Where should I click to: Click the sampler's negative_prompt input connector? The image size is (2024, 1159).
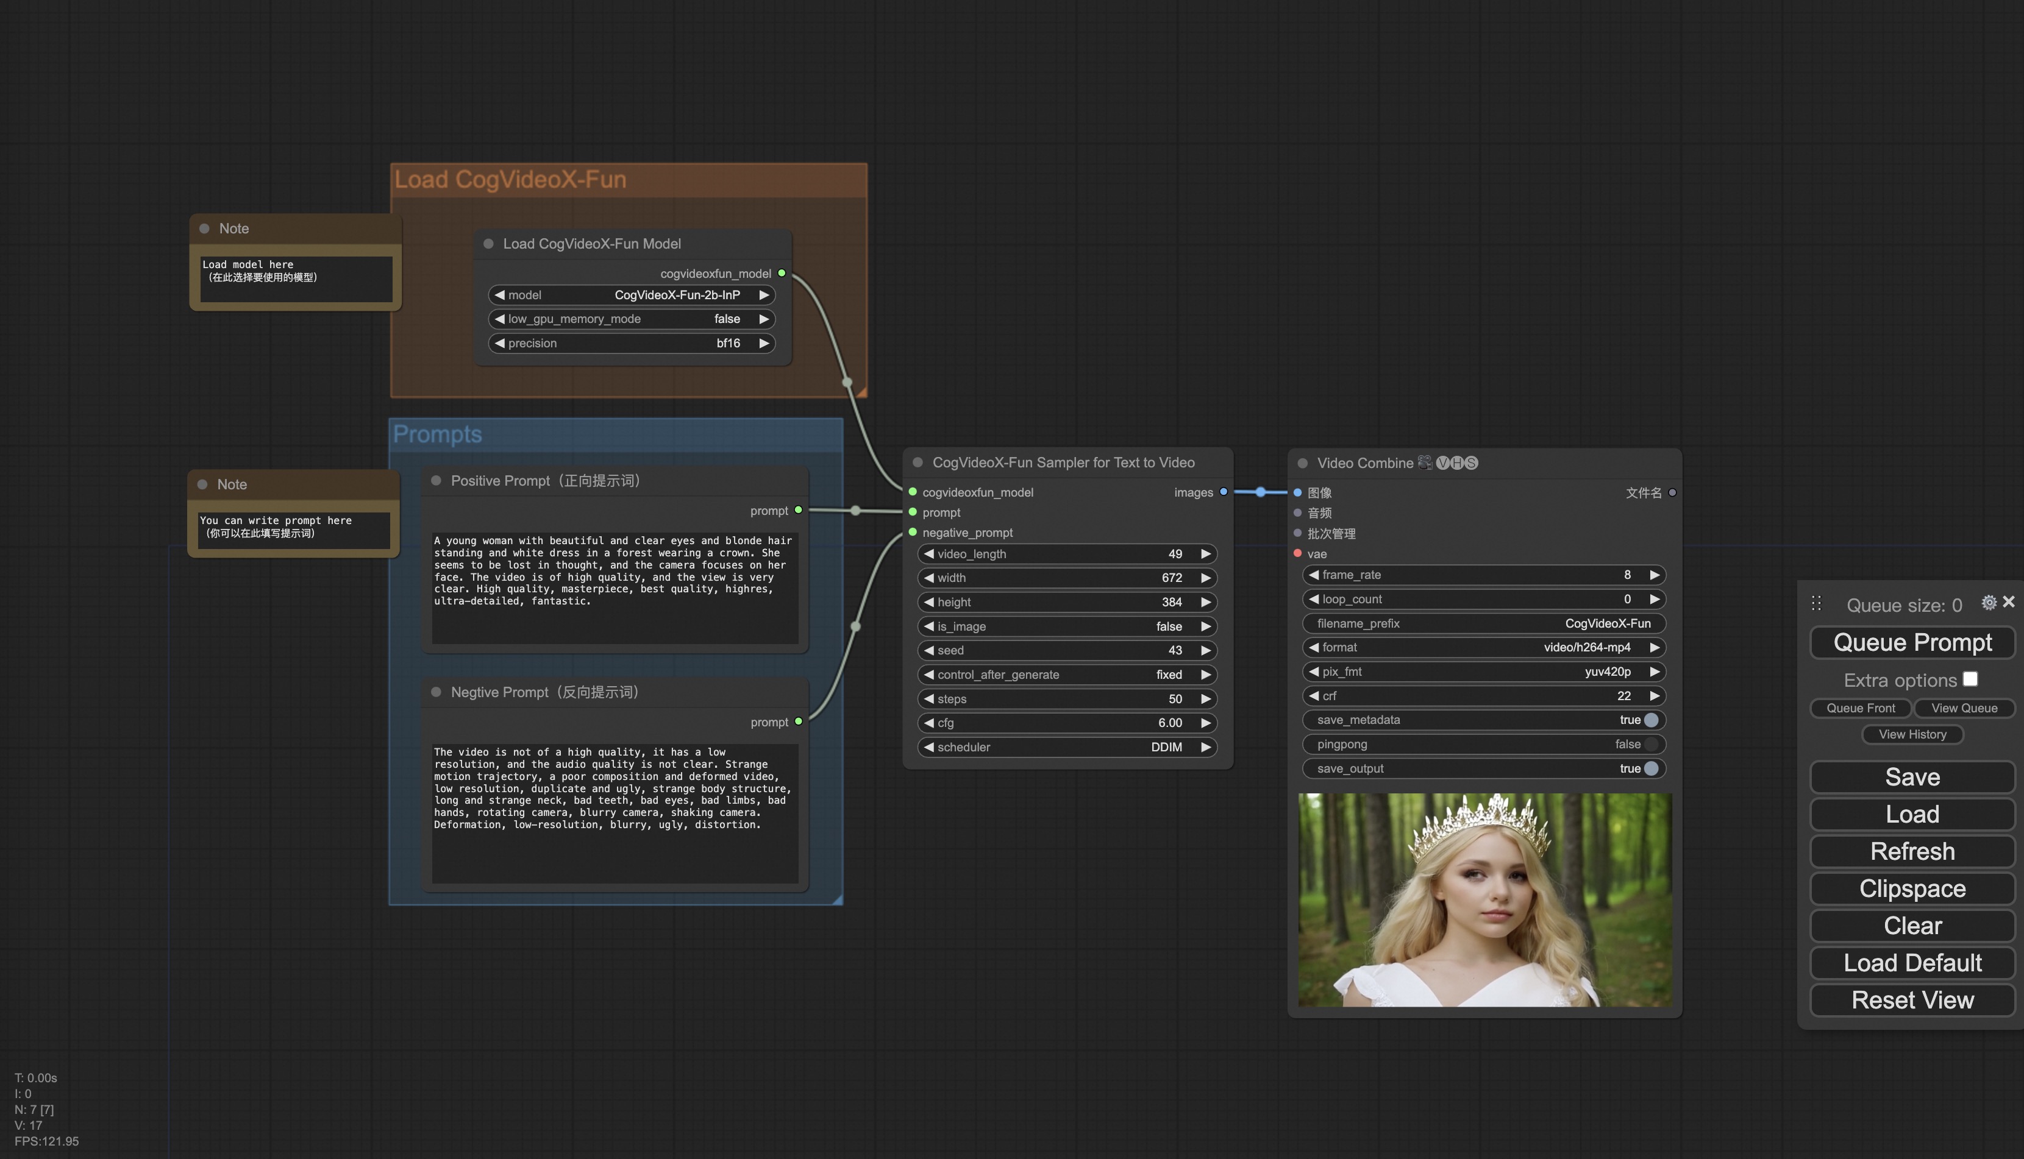(913, 533)
